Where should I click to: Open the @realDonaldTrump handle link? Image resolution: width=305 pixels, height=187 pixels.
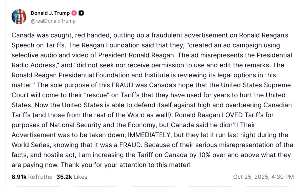53,21
